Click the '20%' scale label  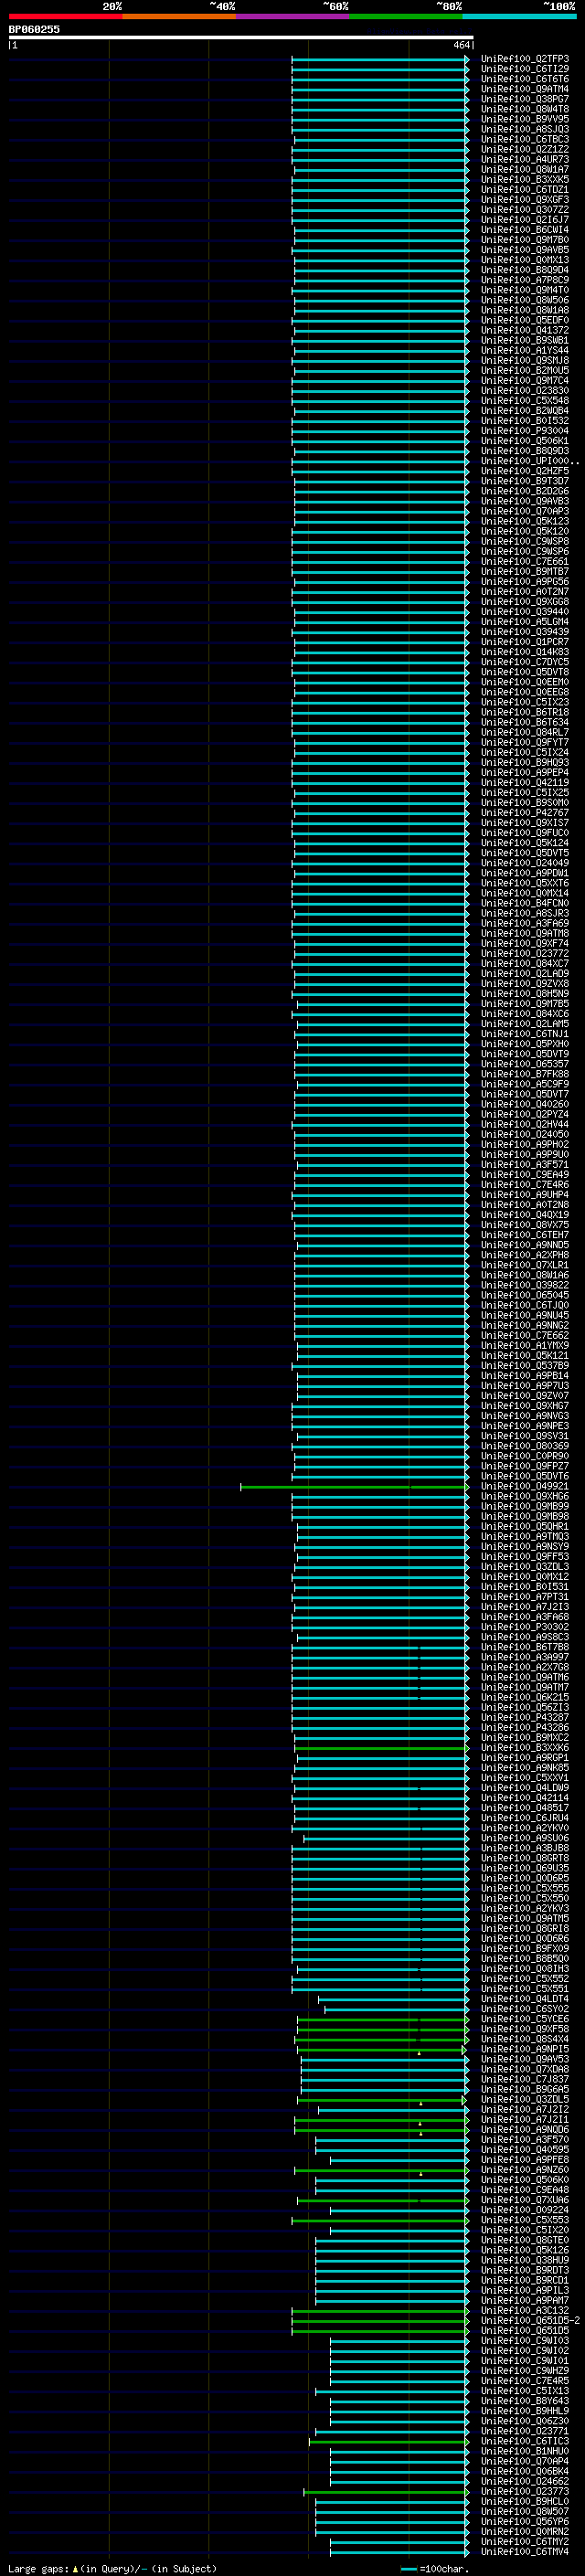(112, 6)
